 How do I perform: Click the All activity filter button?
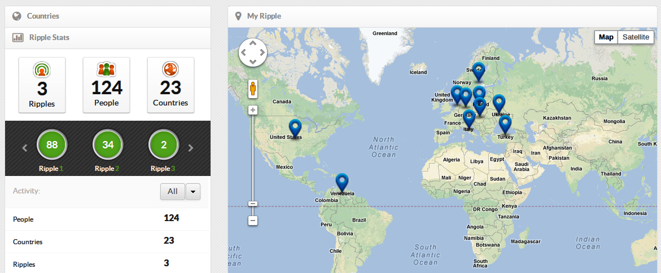[x=172, y=191]
